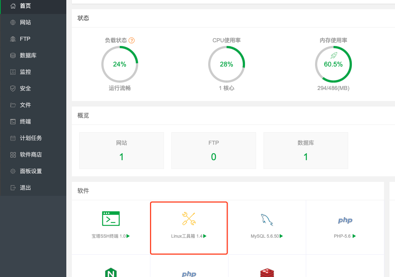This screenshot has height=277, width=395.
Task: Click the shield icon beside 安全
Action: pos(13,89)
